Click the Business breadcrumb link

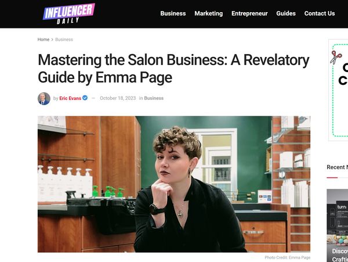click(x=64, y=40)
